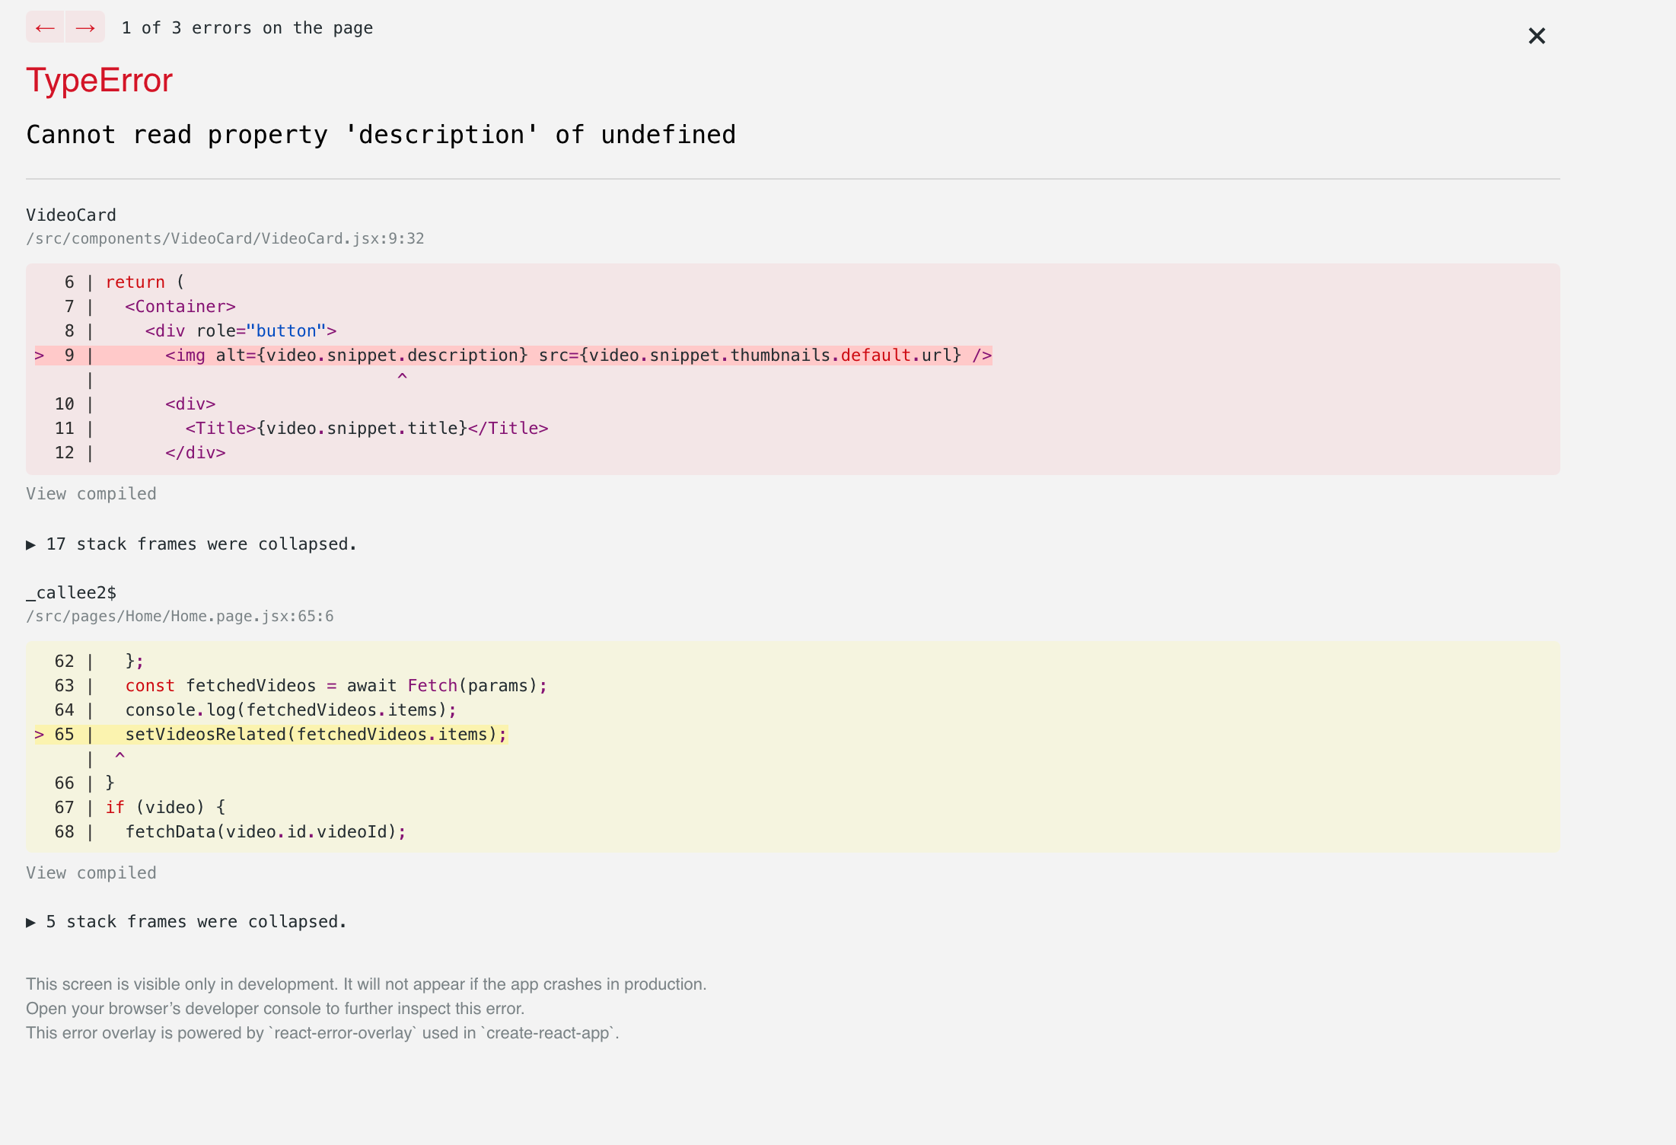Go to previous error with left arrow
The image size is (1676, 1145).
point(45,28)
